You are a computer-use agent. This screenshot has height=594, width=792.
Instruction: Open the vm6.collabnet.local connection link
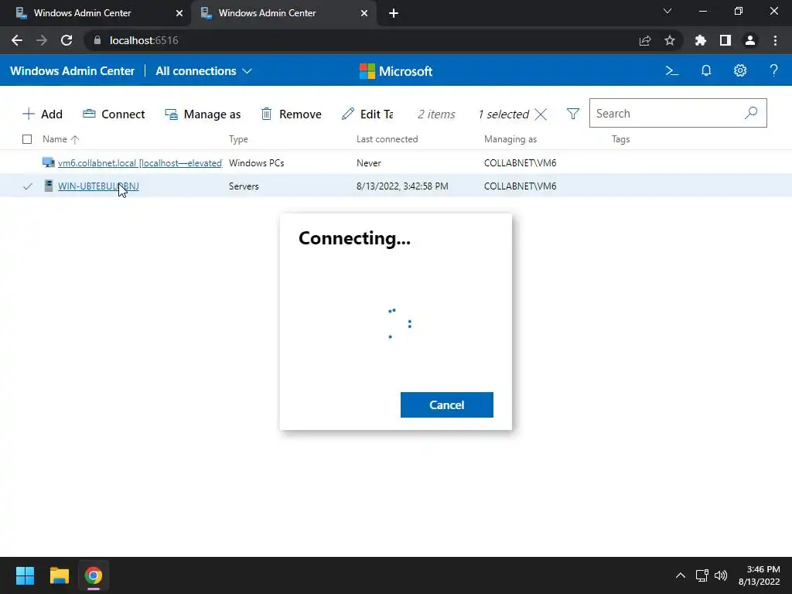tap(140, 163)
